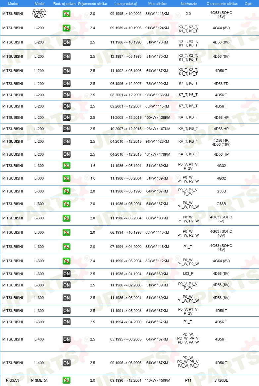
Task: Click the ON diesel icon in the L03_P row
Action: 66,274
